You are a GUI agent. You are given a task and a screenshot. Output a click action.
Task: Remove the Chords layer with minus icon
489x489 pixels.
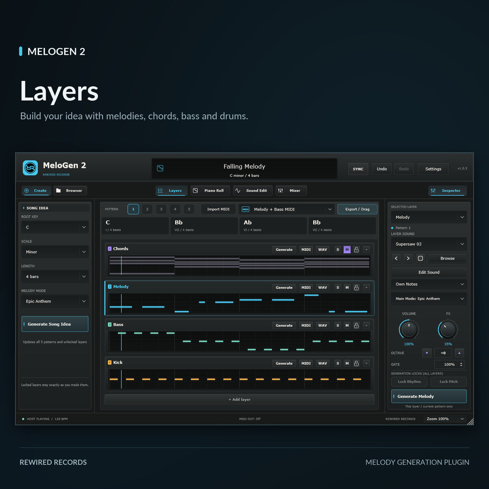tap(366, 249)
